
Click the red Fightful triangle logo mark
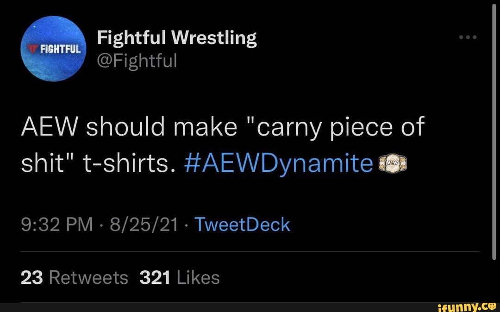click(x=31, y=49)
